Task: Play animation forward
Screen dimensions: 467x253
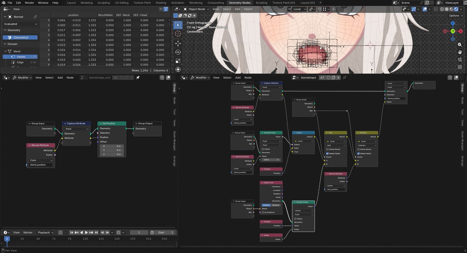Action: coord(86,232)
